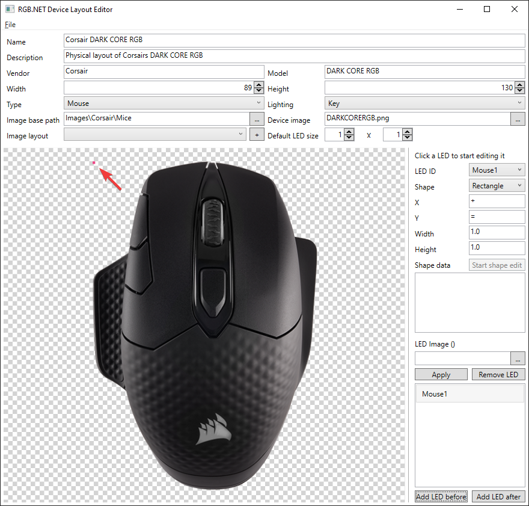Viewport: 529px width, 506px height.
Task: Increase first Default LED size value
Action: (x=349, y=132)
